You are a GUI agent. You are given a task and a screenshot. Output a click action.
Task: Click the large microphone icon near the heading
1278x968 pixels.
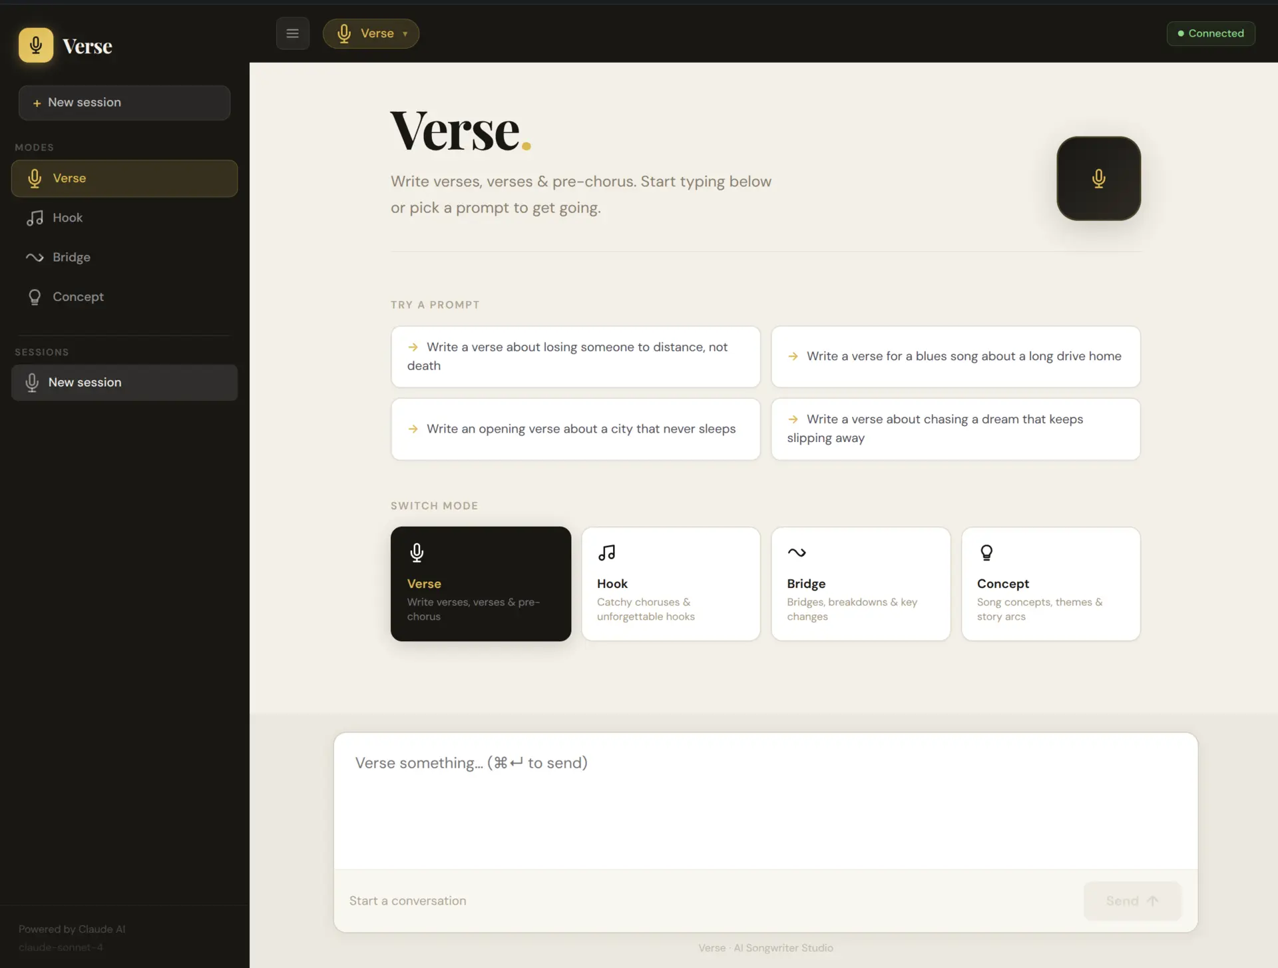[1098, 178]
